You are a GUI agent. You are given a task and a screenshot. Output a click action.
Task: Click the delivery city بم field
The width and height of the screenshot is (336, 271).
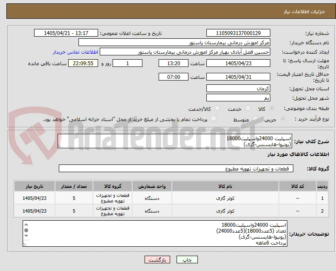[x=238, y=98]
